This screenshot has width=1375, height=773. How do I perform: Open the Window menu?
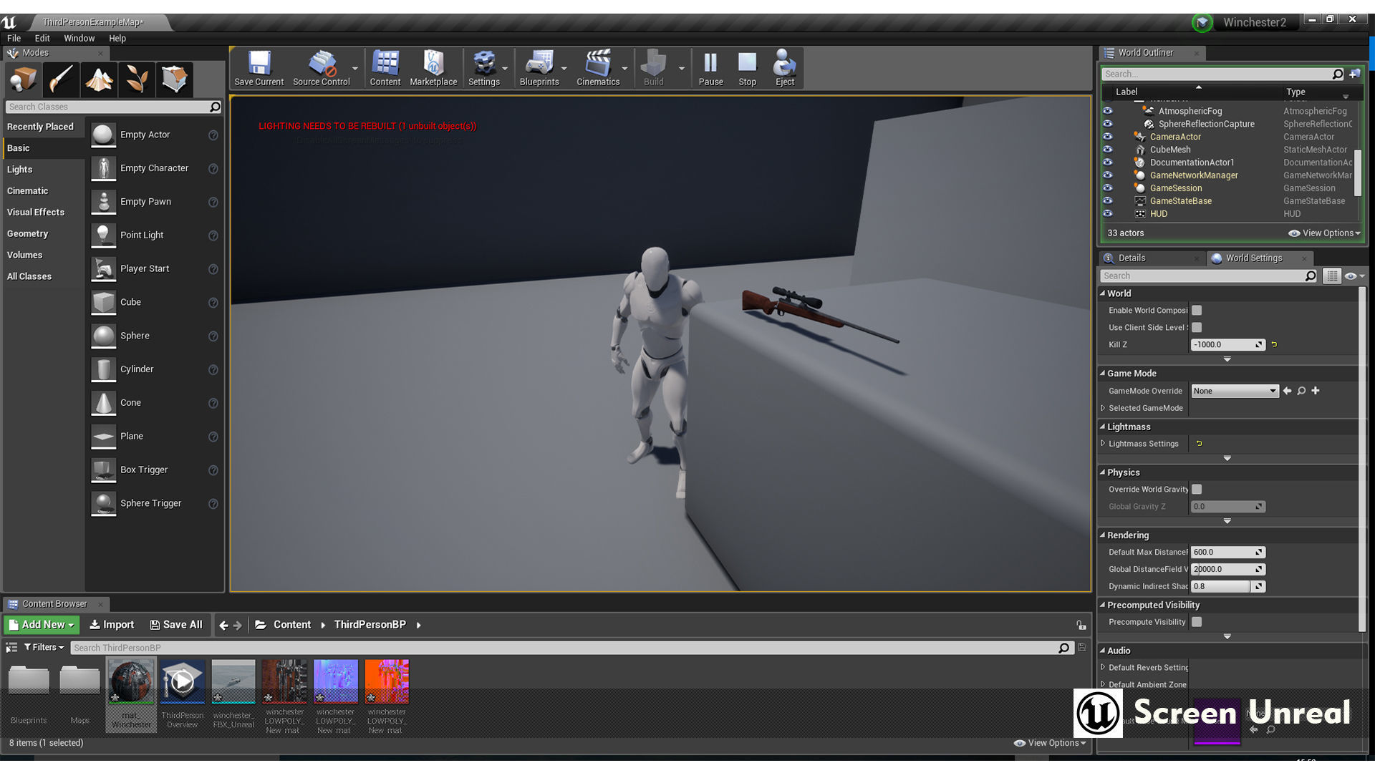coord(79,39)
